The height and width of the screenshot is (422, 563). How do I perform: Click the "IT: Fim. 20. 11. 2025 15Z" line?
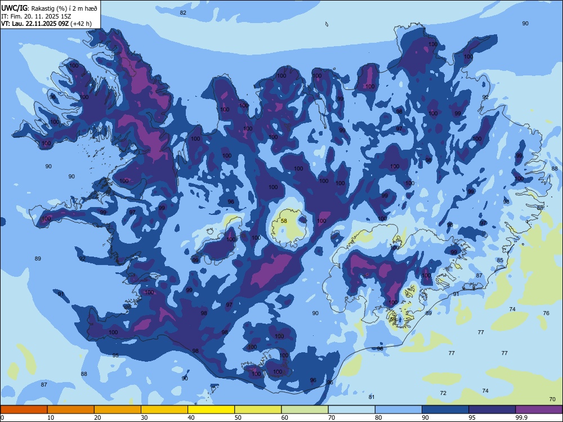[36, 16]
